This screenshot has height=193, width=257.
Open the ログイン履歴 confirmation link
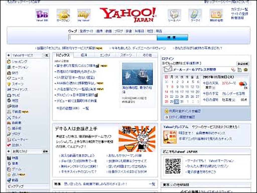tap(182, 117)
